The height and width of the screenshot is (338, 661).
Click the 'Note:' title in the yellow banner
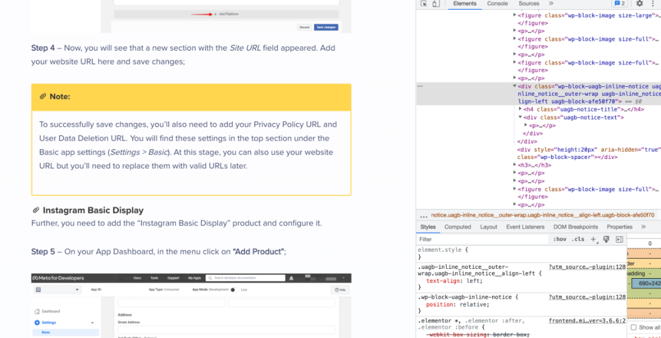pyautogui.click(x=60, y=97)
